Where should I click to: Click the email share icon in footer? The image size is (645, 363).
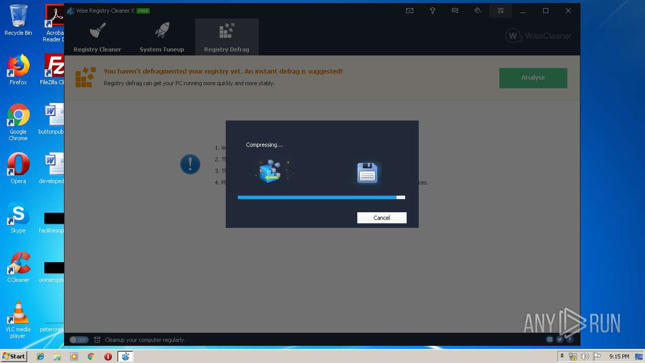coord(550,340)
